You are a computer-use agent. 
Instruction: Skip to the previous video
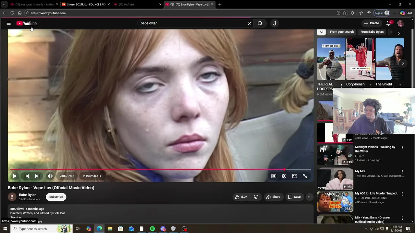coord(27,176)
